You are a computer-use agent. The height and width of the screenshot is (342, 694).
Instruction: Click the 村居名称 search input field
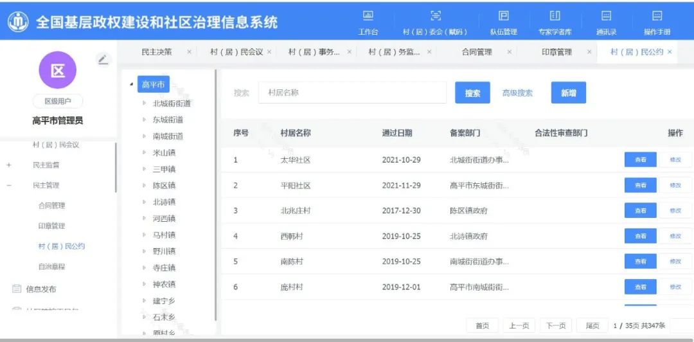click(352, 93)
